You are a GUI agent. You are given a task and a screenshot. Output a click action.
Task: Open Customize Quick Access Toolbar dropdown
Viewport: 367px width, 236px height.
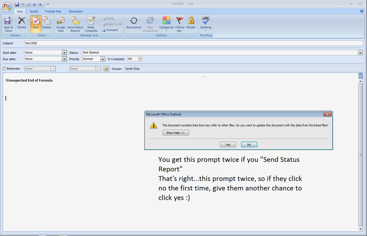click(48, 4)
